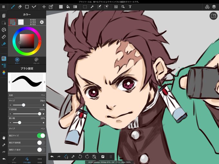Image resolution: width=219 pixels, height=164 pixels.
Task: Select the transparent background color swatch
Action: (x=21, y=22)
